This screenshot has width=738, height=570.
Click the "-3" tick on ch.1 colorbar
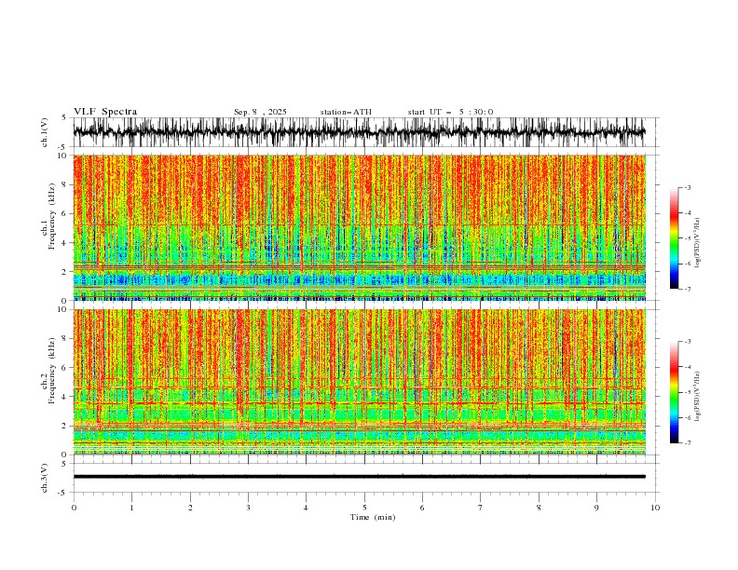tap(688, 187)
